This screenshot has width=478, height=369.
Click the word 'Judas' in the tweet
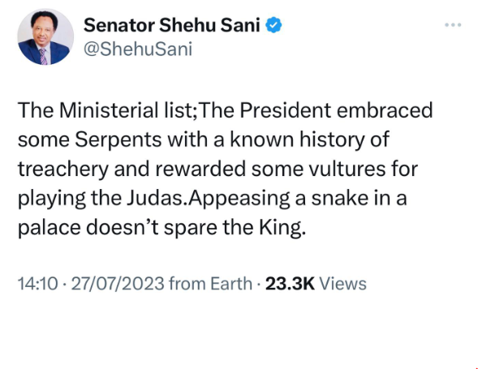pos(157,198)
